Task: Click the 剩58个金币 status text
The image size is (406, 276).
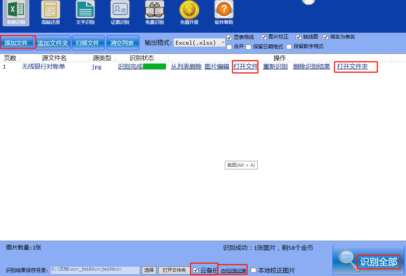Action: click(297, 248)
